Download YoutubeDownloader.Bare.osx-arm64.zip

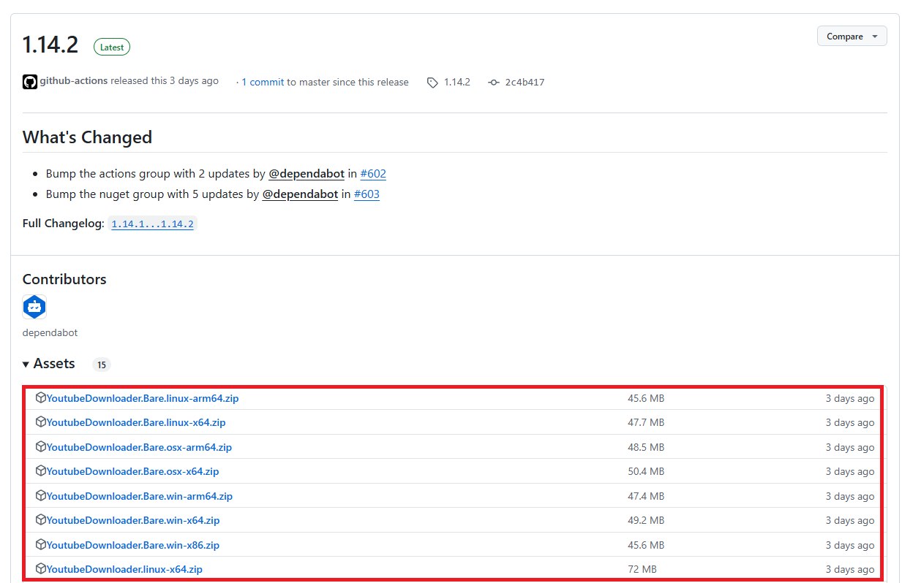pyautogui.click(x=139, y=447)
